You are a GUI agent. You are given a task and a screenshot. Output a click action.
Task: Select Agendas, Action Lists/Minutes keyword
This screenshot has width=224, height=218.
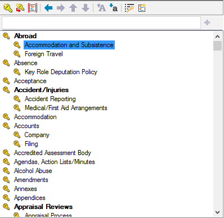point(55,162)
